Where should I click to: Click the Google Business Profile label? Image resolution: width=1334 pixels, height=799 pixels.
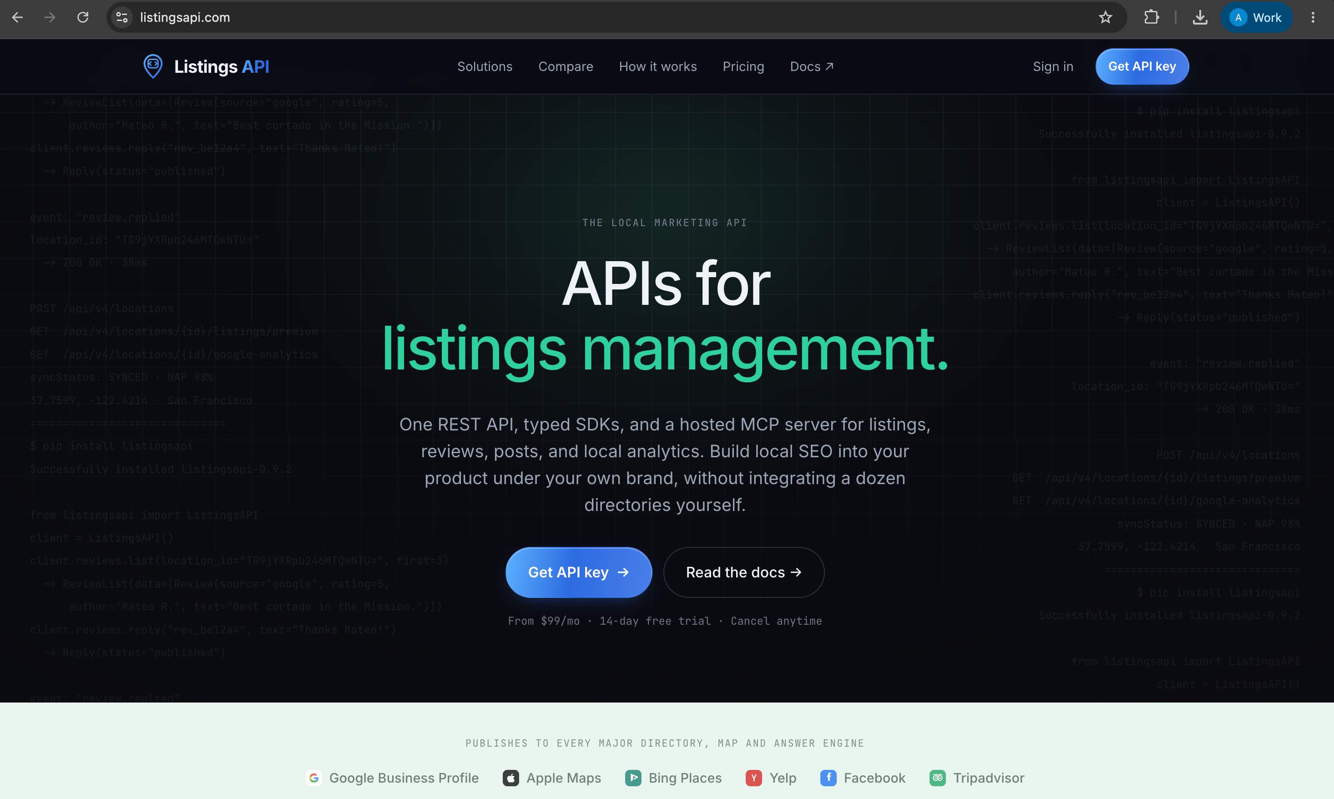[x=404, y=778]
